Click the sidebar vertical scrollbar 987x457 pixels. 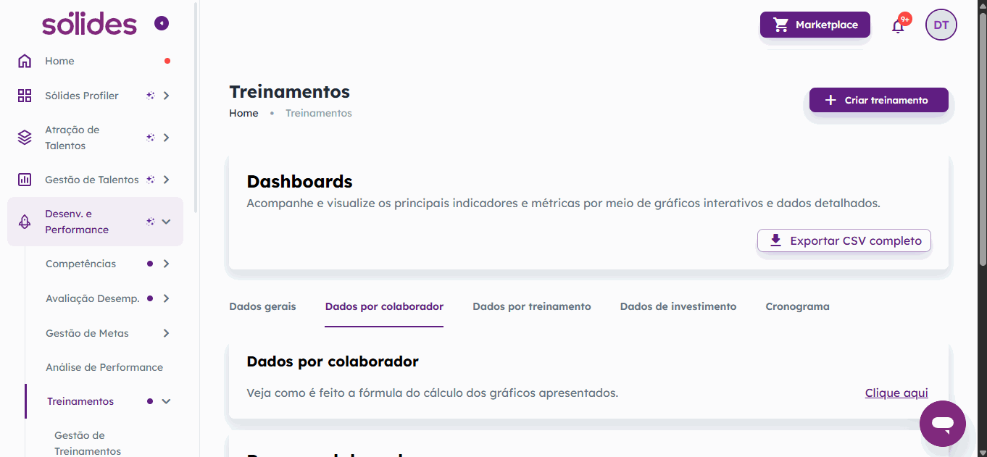(x=196, y=107)
